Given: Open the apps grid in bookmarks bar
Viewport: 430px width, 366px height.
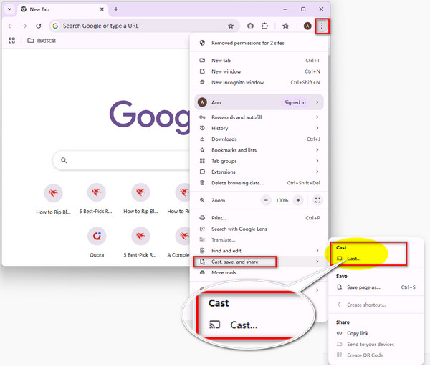Looking at the screenshot, I should [11, 41].
